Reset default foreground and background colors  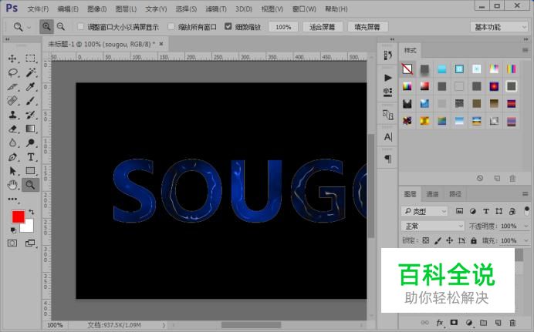click(13, 230)
